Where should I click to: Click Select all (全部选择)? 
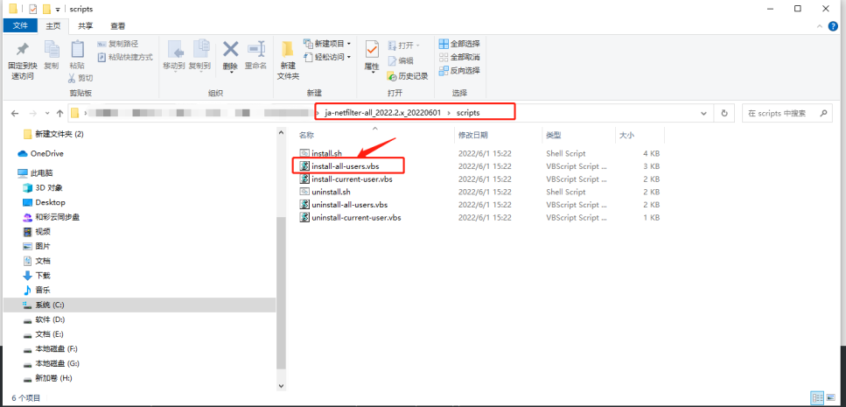(459, 43)
